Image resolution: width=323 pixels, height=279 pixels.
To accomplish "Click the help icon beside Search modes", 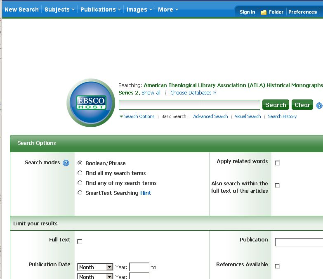I will pyautogui.click(x=66, y=163).
